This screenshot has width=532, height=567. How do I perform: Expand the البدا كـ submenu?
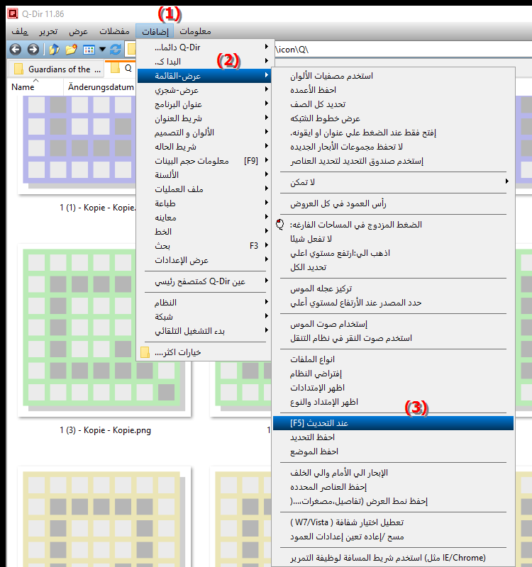click(204, 62)
